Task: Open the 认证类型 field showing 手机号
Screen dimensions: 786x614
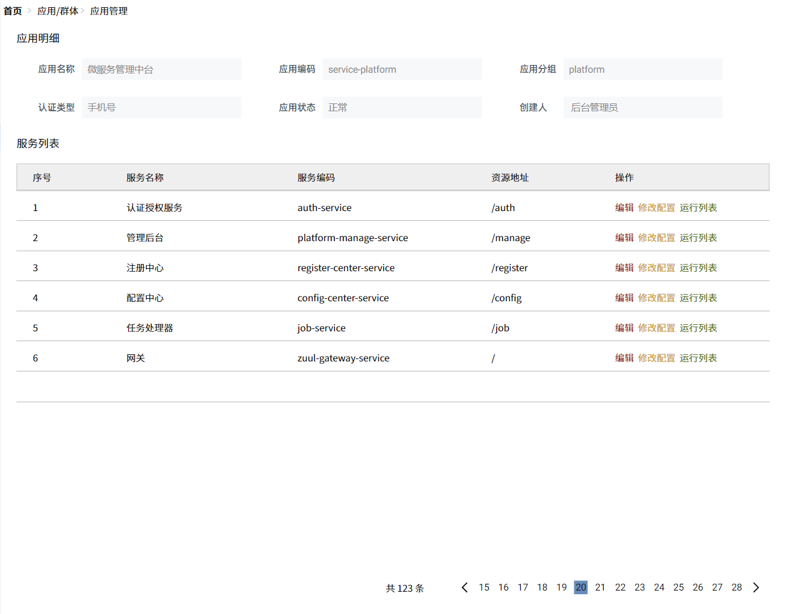Action: pos(161,107)
